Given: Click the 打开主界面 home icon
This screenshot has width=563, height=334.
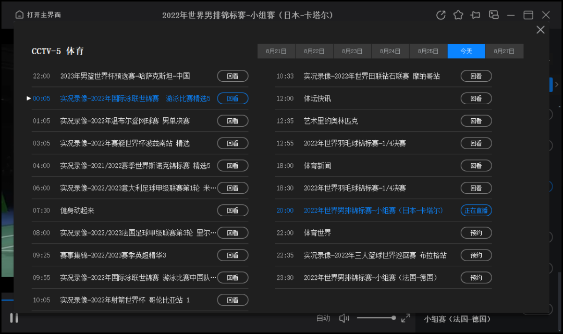Looking at the screenshot, I should [20, 15].
